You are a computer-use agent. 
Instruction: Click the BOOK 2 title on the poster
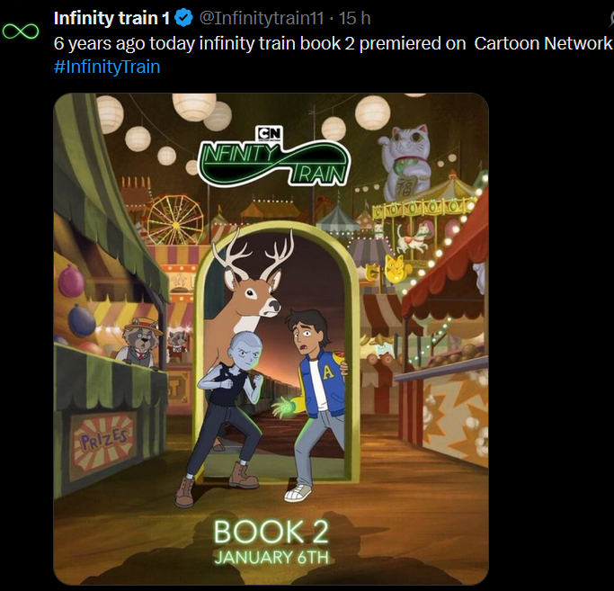tap(271, 531)
